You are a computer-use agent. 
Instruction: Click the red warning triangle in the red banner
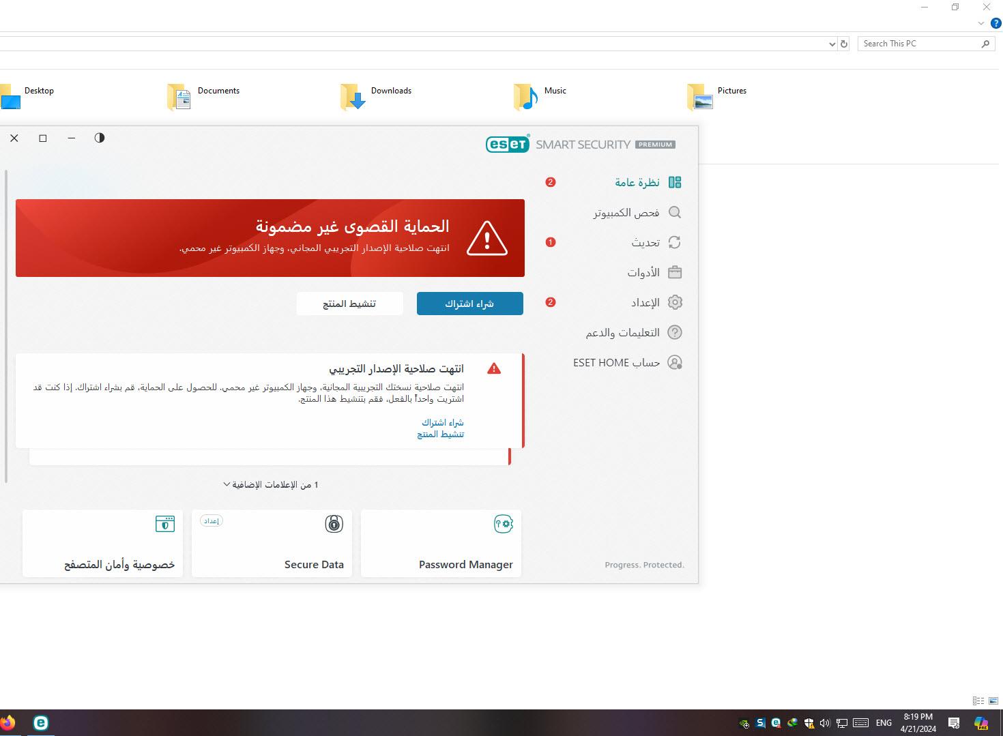[x=486, y=238]
